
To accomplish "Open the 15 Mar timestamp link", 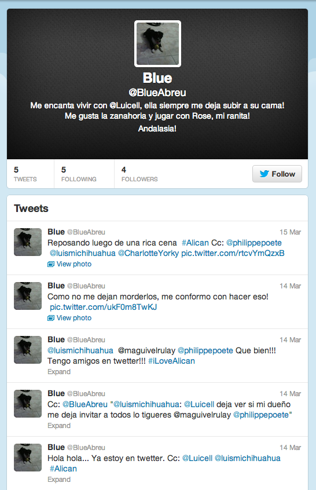I will coord(290,232).
